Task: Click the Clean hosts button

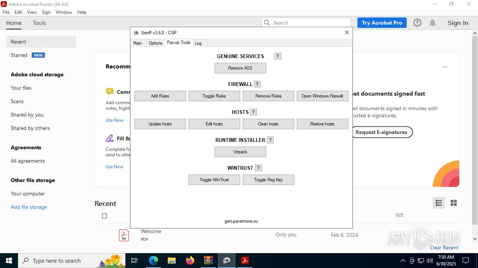Action: 269,124
